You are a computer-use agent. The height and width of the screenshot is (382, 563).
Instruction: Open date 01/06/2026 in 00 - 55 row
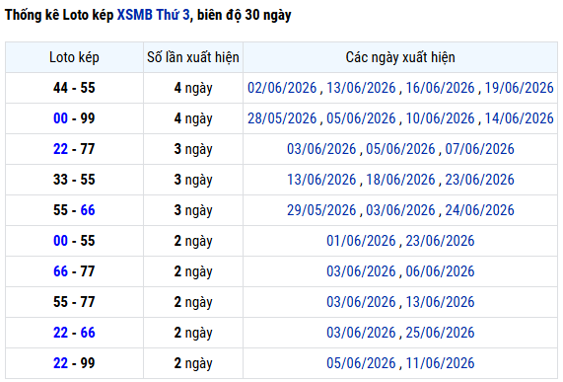pyautogui.click(x=361, y=241)
